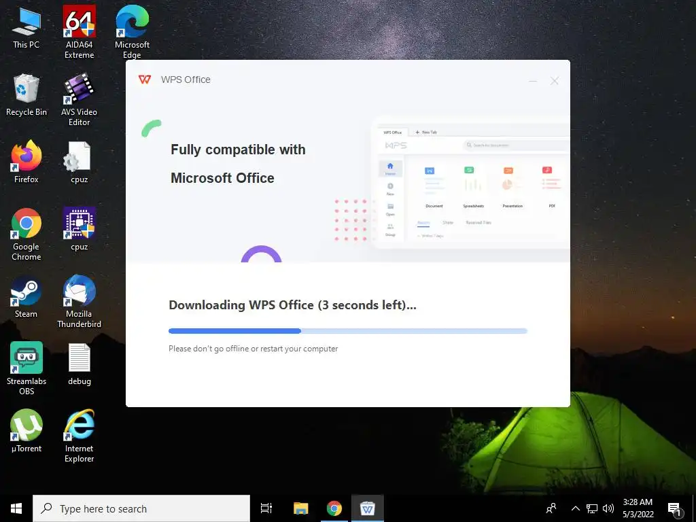
Task: Open Steam desktop shortcut
Action: [27, 296]
